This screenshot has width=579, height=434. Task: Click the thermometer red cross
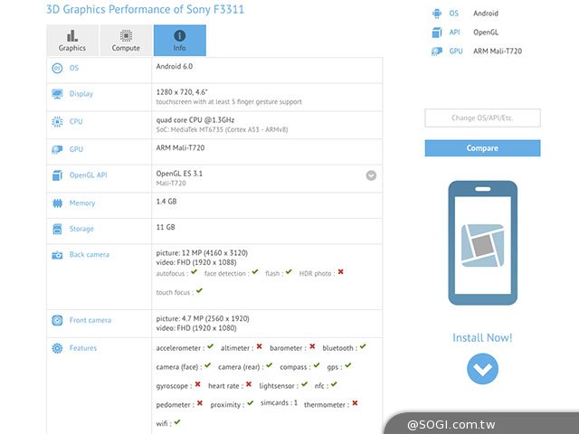pos(355,403)
